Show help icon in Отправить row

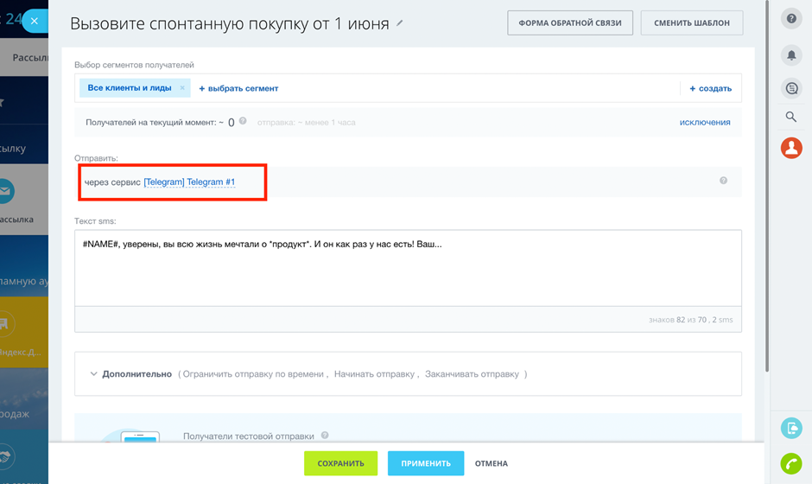coord(723,181)
